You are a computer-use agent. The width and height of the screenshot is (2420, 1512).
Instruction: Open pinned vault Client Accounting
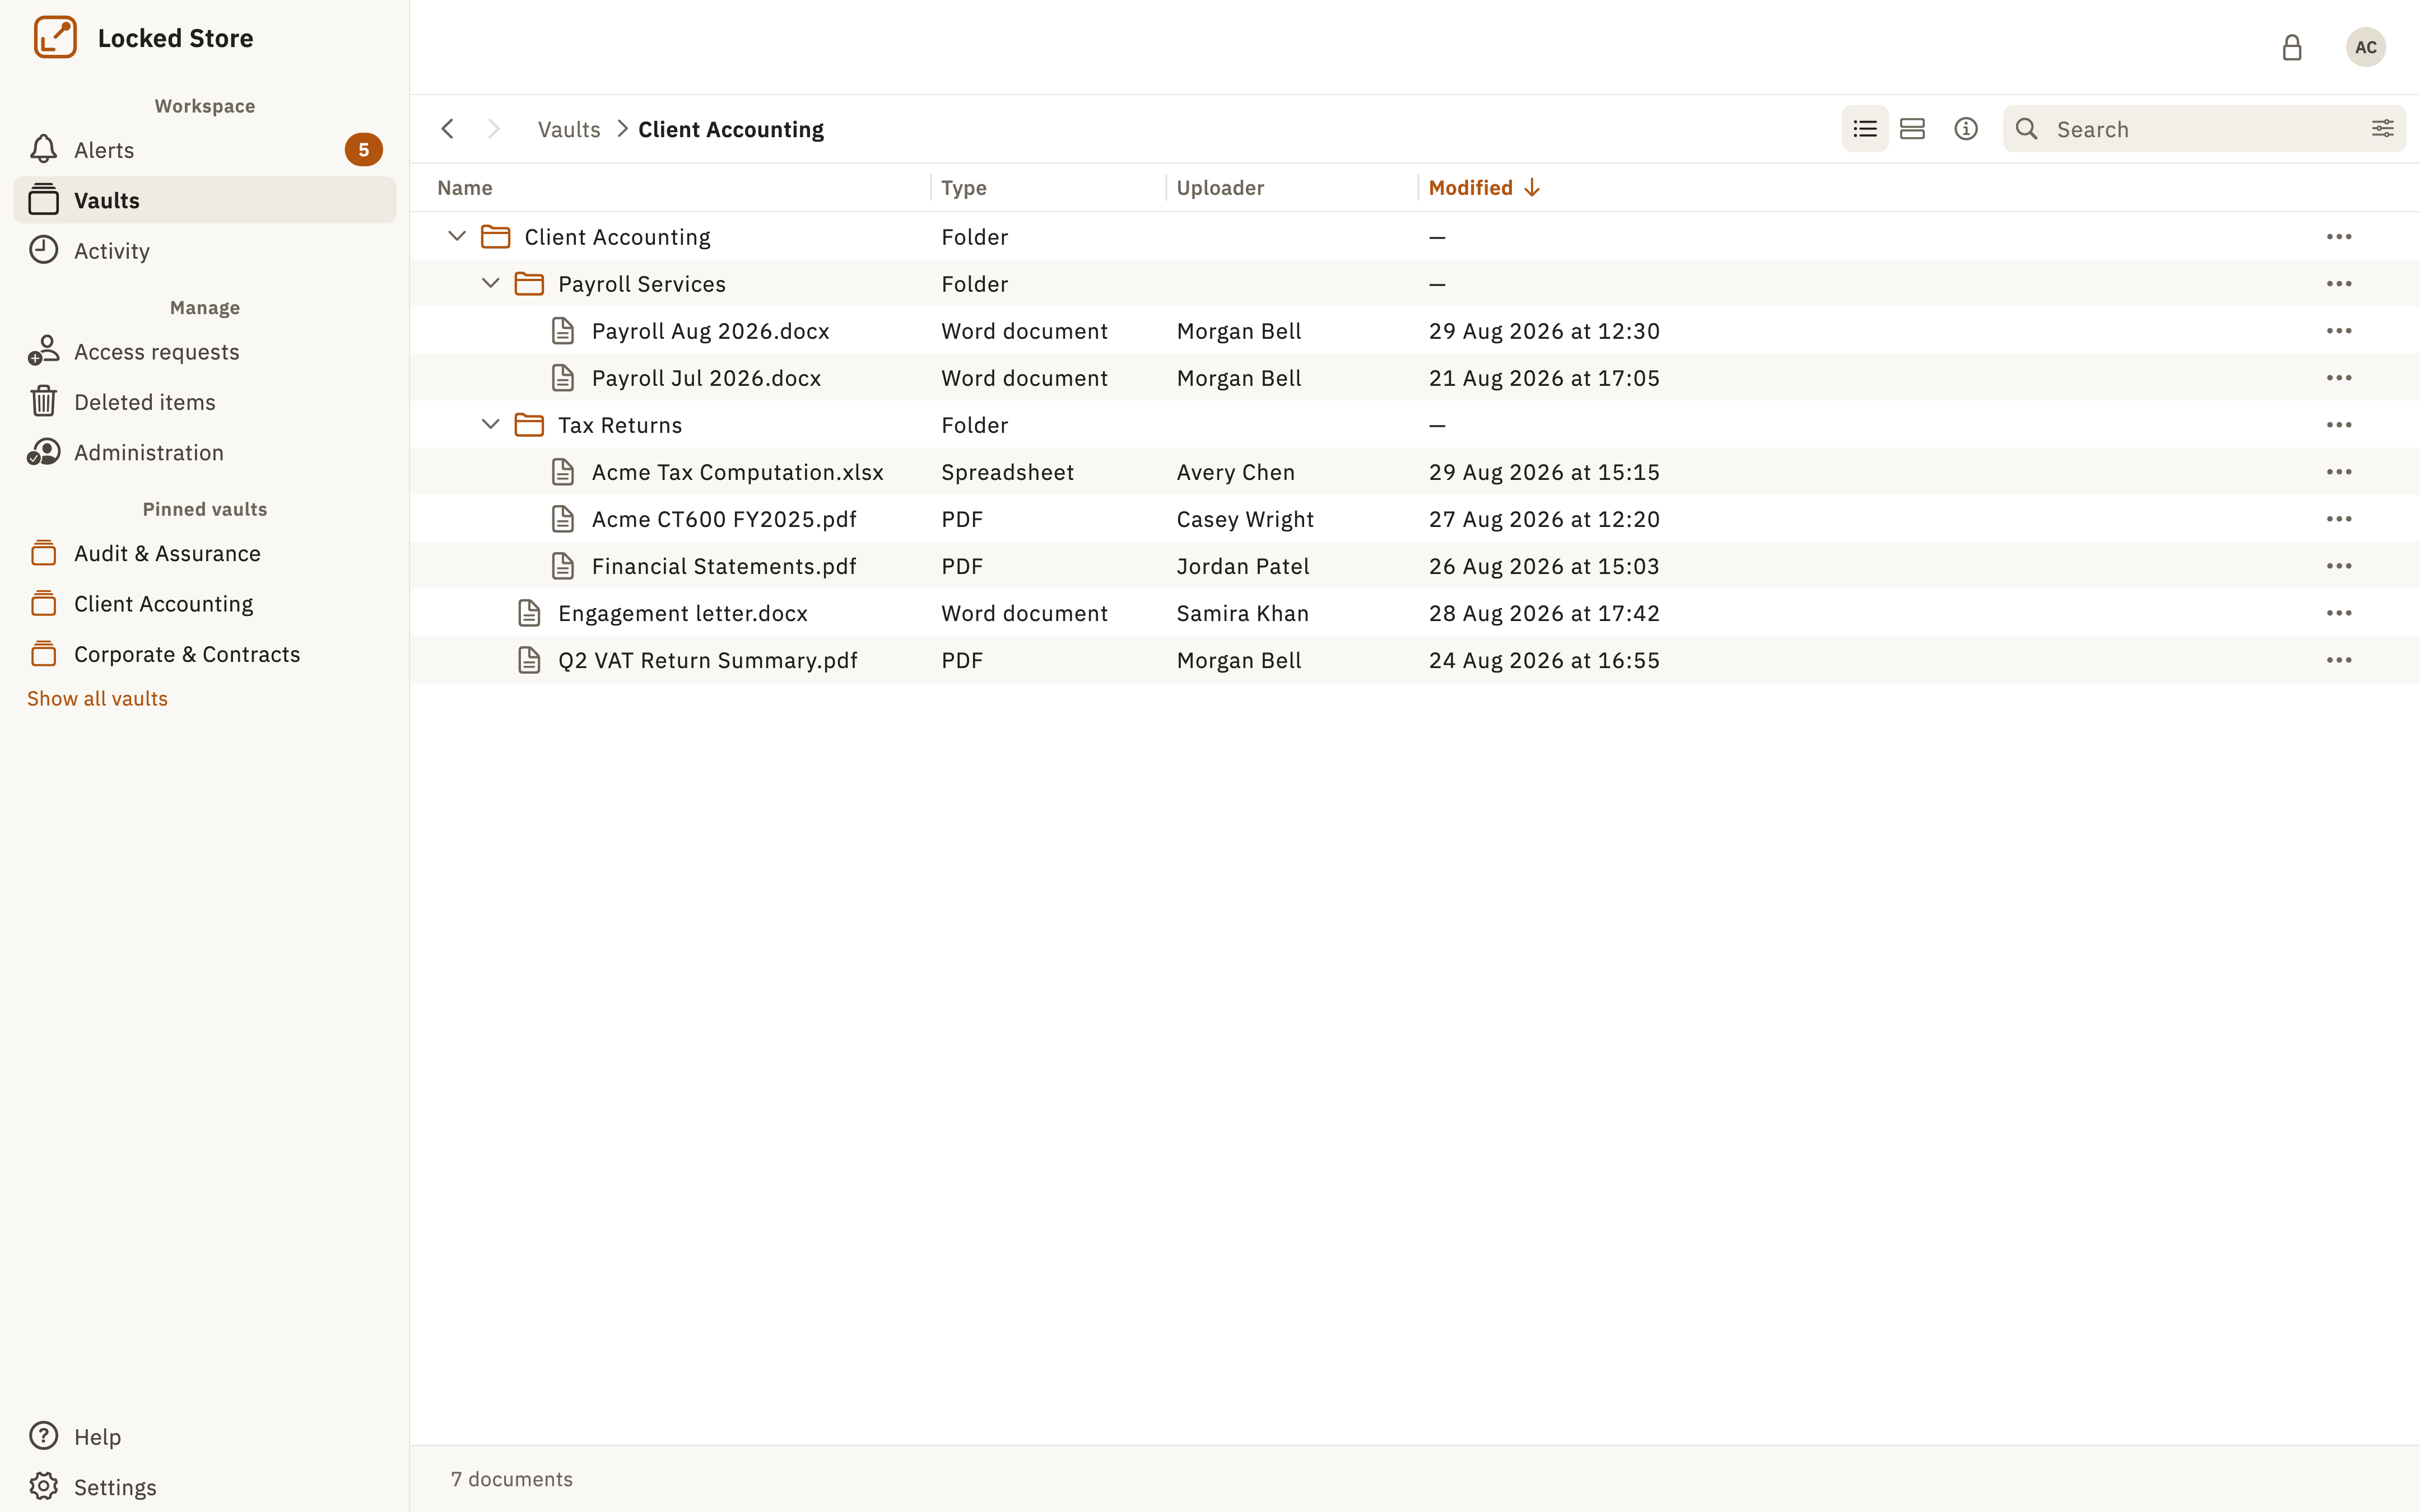205,604
